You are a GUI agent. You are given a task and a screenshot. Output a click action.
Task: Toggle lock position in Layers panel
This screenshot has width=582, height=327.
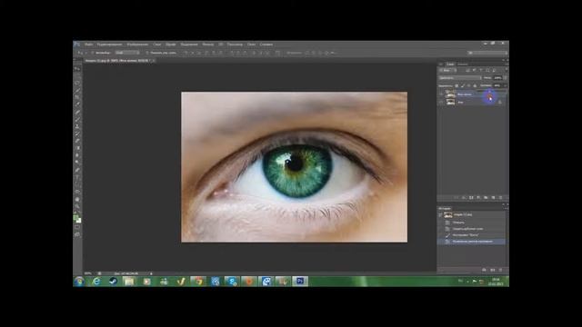tap(469, 85)
